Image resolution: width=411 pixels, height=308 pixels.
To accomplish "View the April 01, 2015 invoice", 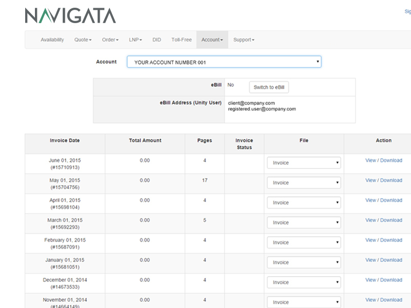I will coord(370,200).
